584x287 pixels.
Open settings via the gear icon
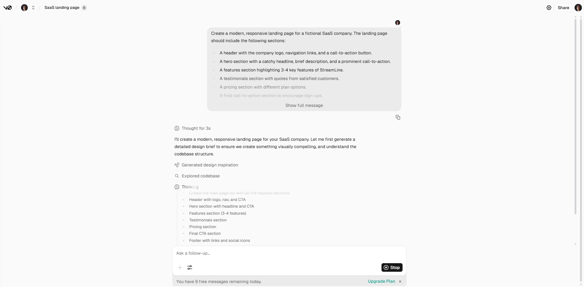548,7
